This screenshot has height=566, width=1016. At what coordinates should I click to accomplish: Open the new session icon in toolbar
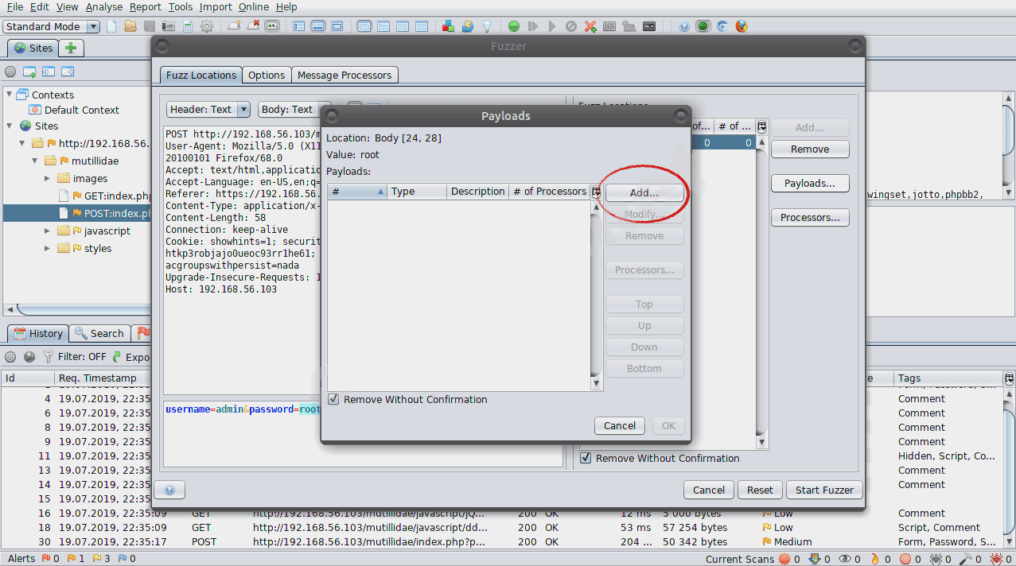click(111, 26)
